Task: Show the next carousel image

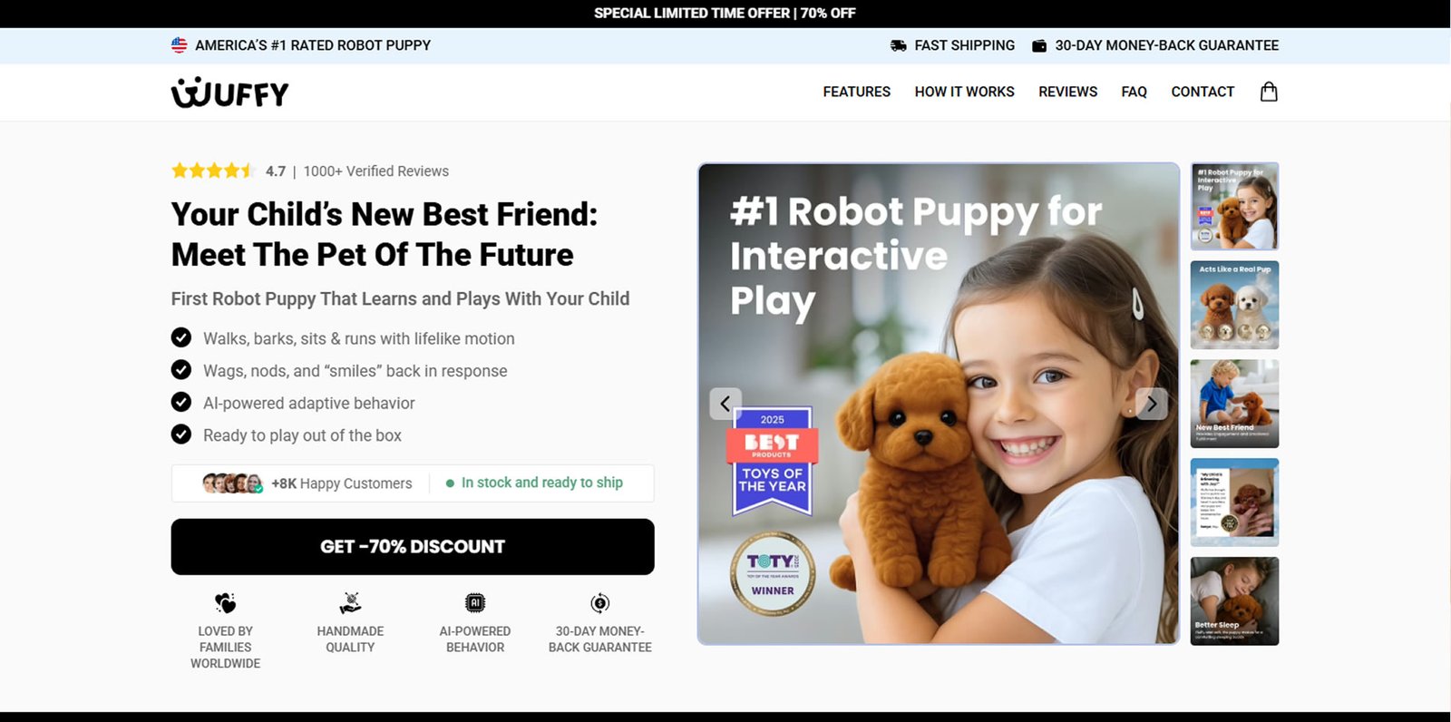Action: click(1152, 404)
